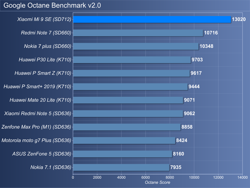Select the x-axis tick label 6000
250x188 pixels.
pos(145,177)
